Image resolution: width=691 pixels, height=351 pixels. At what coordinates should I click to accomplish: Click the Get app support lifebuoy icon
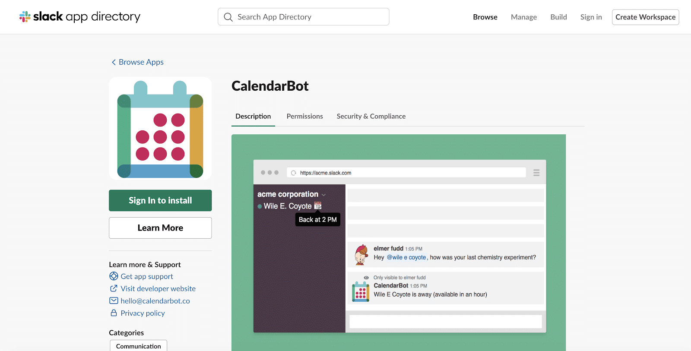[114, 276]
